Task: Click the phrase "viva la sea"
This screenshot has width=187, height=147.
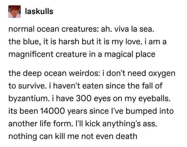Action: point(134,29)
